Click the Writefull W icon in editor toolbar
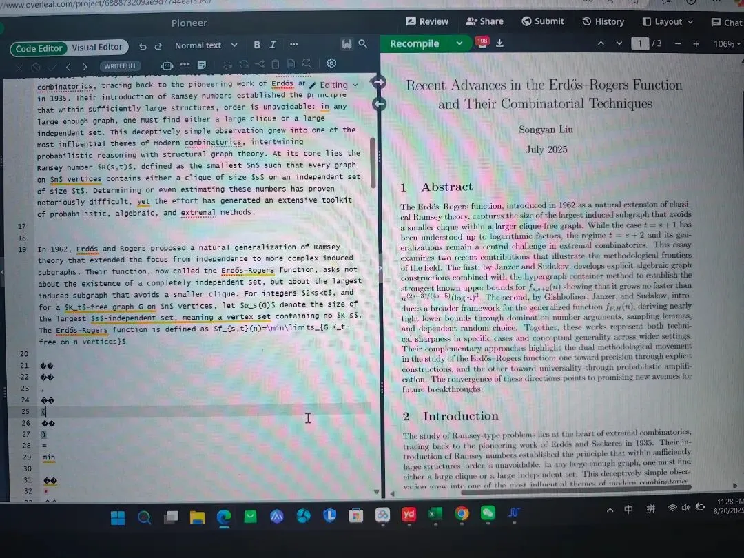The image size is (744, 558). (x=347, y=44)
